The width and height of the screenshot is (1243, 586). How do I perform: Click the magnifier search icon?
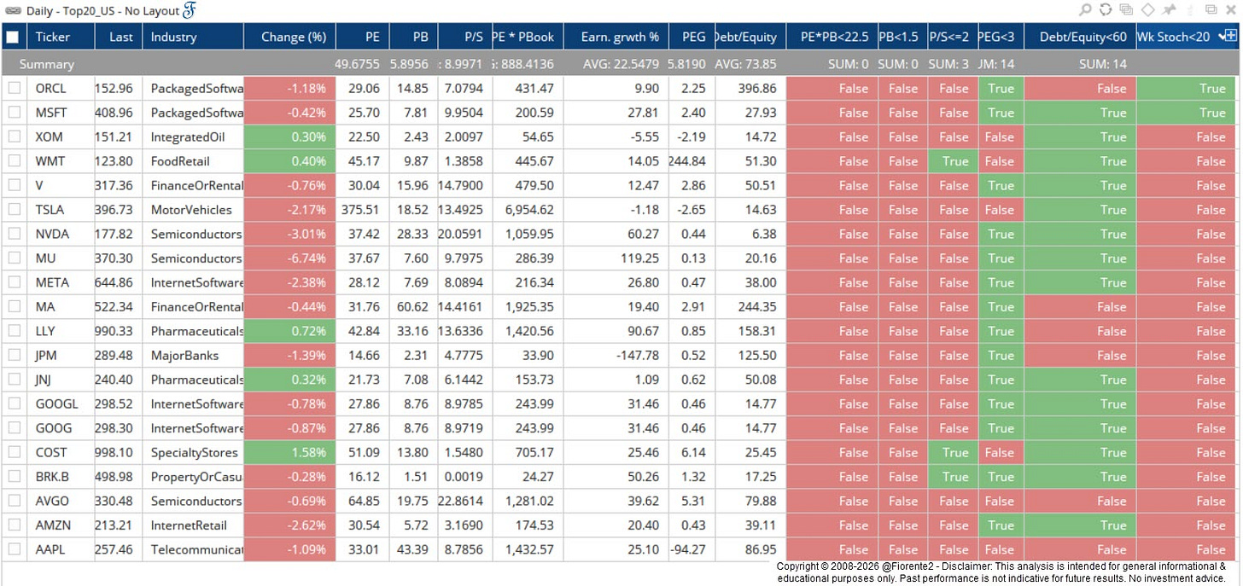click(1085, 10)
